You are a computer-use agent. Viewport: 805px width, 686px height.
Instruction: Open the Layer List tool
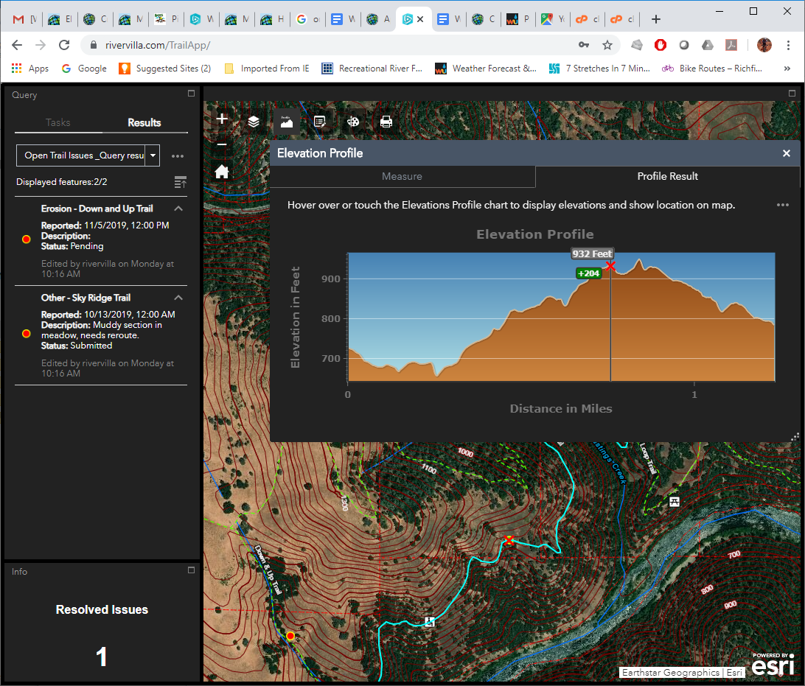tap(254, 122)
